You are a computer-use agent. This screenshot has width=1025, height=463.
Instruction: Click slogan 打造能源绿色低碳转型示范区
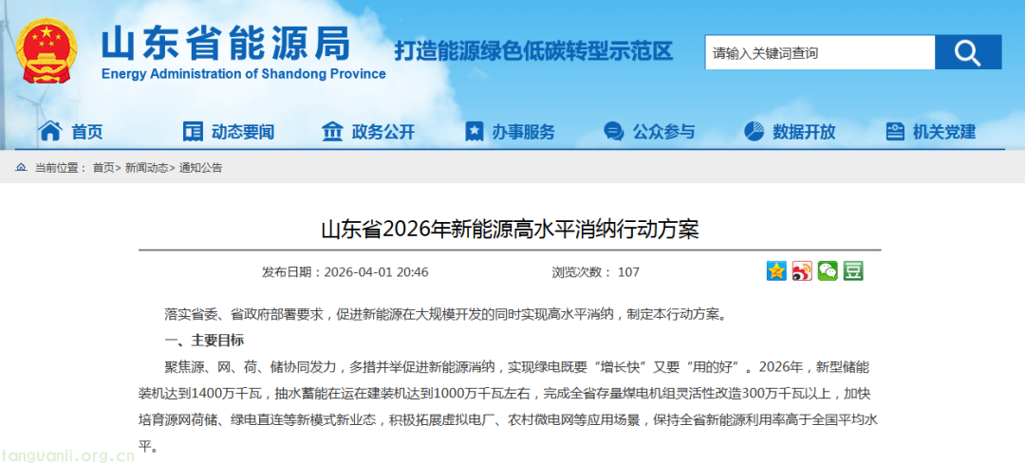[533, 51]
